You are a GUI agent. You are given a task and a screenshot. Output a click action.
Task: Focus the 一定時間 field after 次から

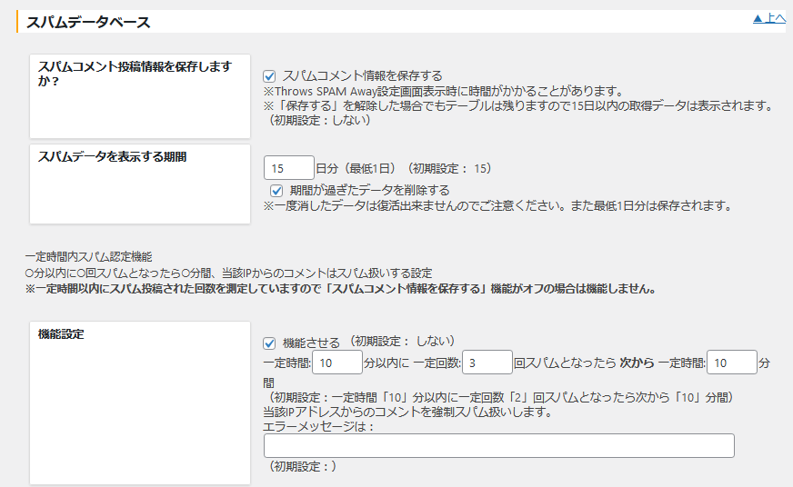pos(731,363)
